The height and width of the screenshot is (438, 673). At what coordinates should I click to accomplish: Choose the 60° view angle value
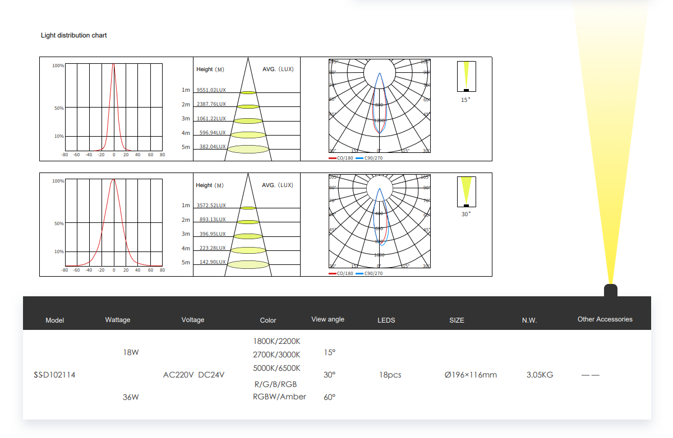point(329,397)
